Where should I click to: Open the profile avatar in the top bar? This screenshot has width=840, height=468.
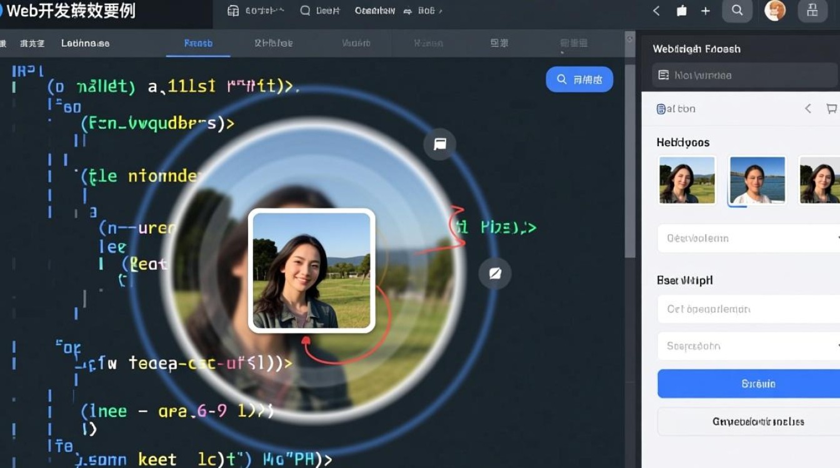(775, 11)
